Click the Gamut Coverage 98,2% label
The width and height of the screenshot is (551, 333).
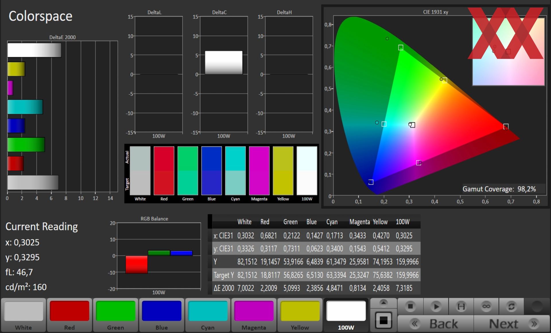point(499,189)
